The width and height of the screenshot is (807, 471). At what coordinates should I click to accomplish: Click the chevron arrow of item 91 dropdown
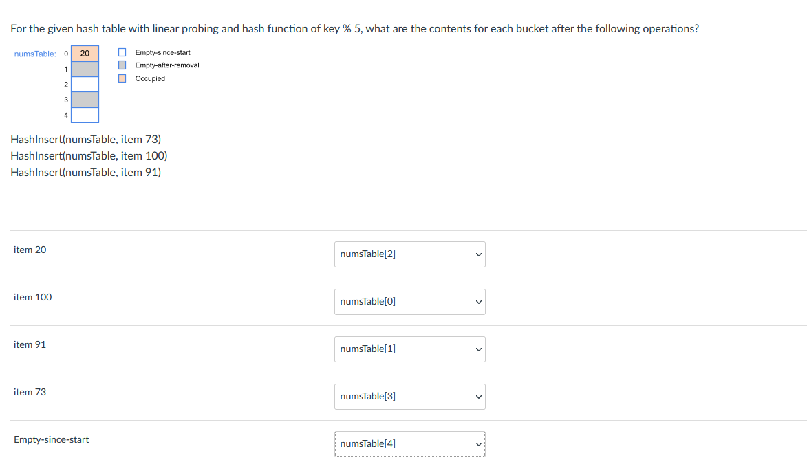click(479, 350)
